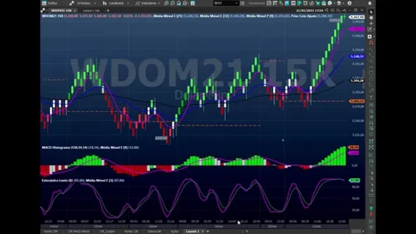416x234 pixels.
Task: Click the 5.328,33 blue price label
Action: click(x=357, y=56)
